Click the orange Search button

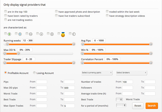[x=152, y=106]
